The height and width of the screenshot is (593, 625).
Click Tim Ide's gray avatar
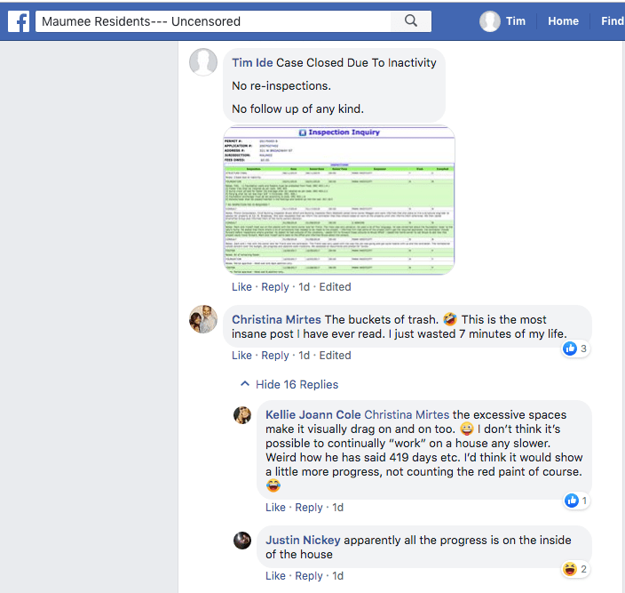(203, 63)
